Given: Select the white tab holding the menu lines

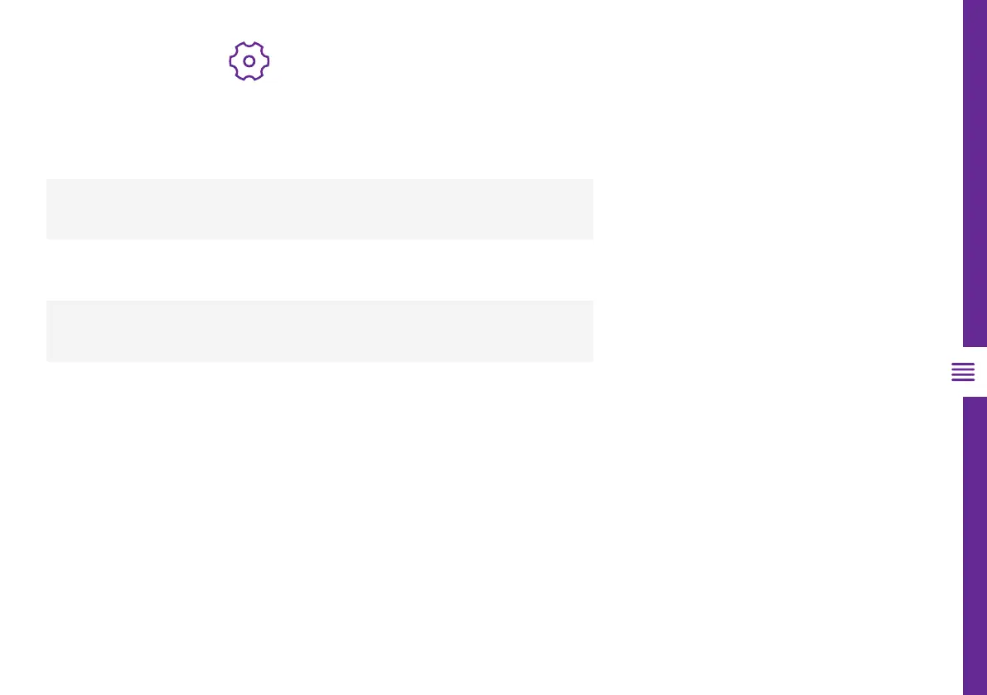Looking at the screenshot, I should coord(963,372).
